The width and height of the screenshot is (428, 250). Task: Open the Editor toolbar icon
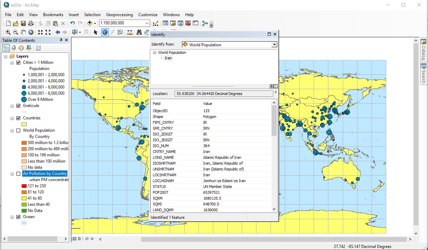click(x=156, y=23)
